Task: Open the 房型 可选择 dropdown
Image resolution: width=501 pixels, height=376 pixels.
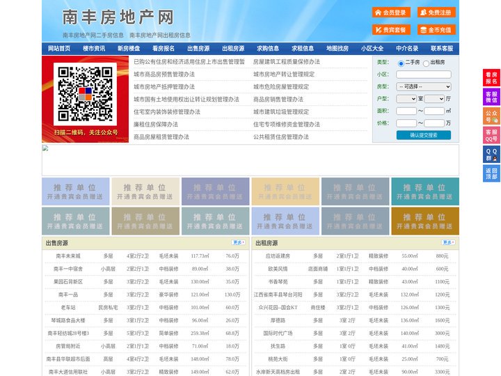Action: (x=424, y=86)
